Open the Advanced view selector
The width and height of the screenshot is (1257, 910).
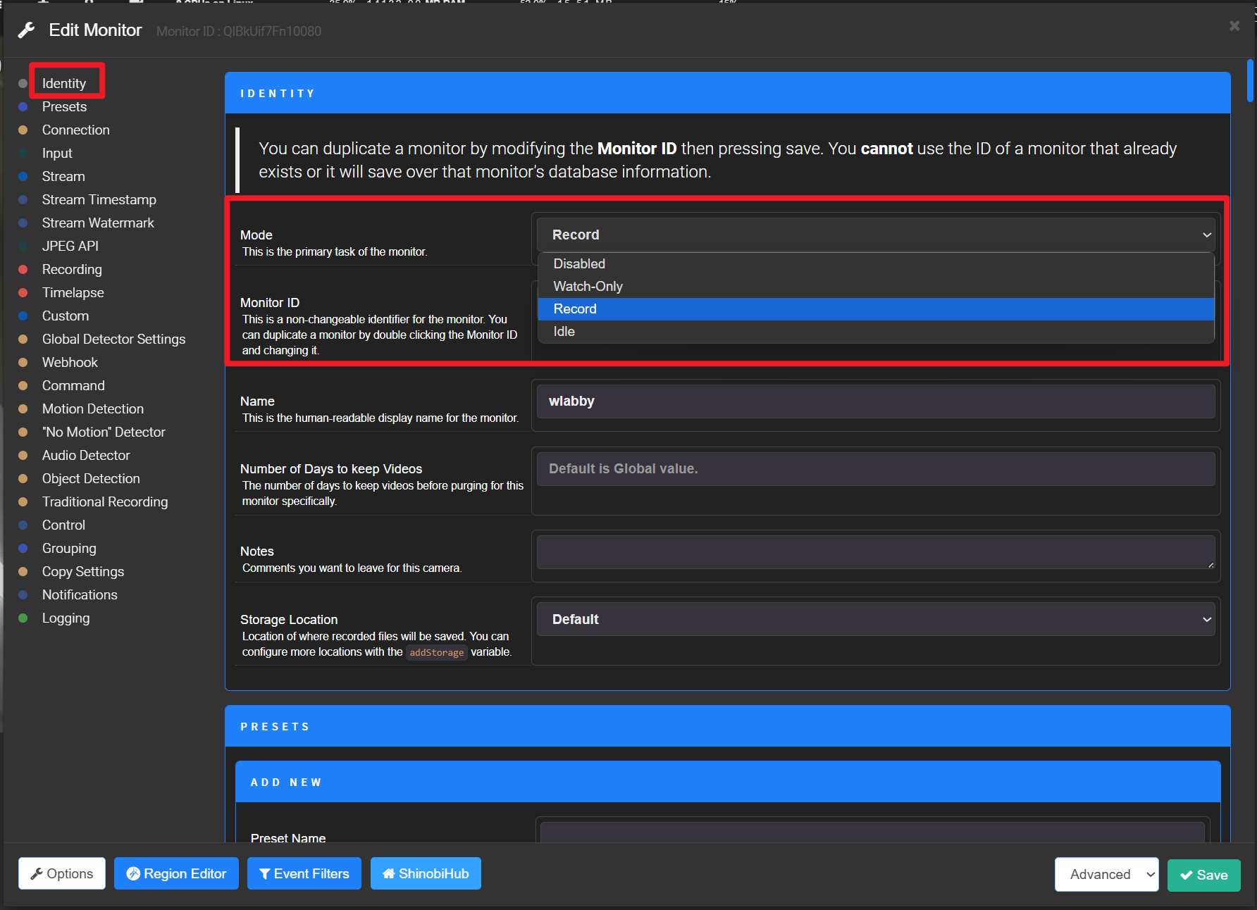coord(1106,874)
